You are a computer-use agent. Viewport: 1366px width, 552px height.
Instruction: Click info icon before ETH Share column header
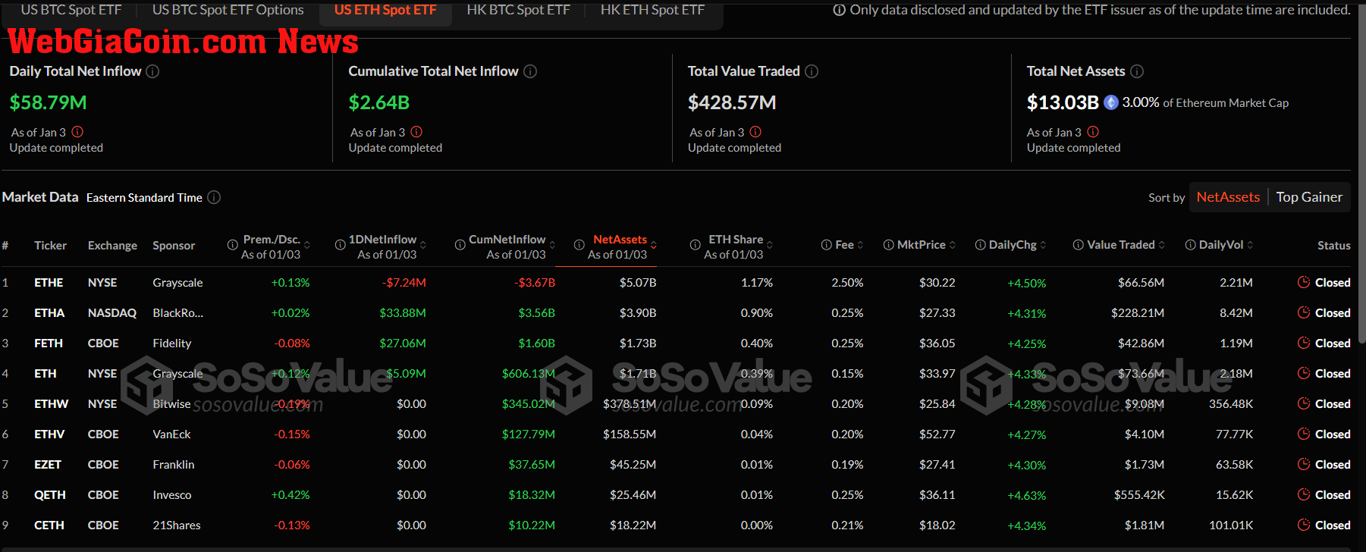[696, 245]
